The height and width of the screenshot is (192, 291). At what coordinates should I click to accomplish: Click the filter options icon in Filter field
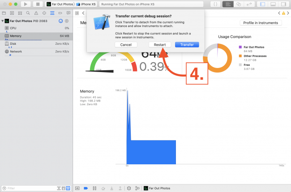[x=4, y=188]
